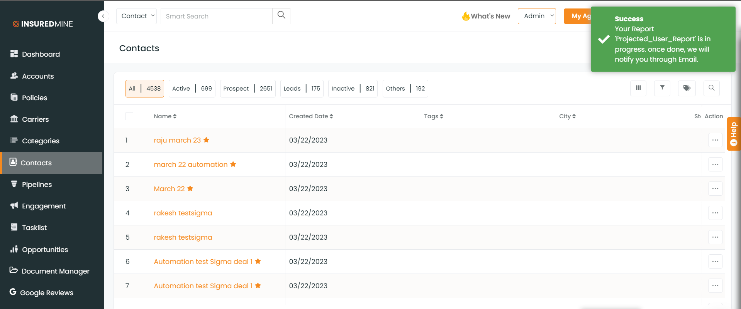This screenshot has width=741, height=309.
Task: Open the Contact search type dropdown
Action: point(136,16)
